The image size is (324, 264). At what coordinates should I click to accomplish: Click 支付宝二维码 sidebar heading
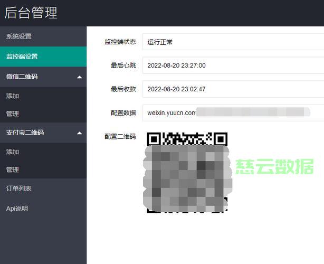click(x=25, y=133)
